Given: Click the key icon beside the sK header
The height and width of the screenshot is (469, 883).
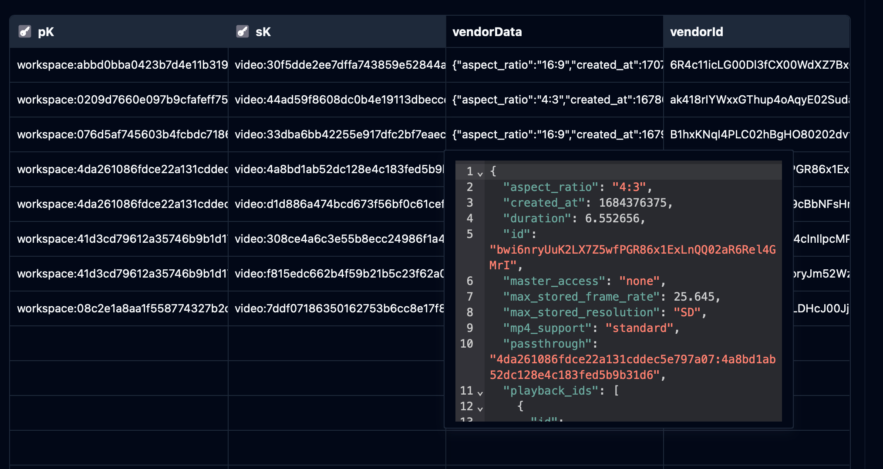Looking at the screenshot, I should tap(243, 31).
